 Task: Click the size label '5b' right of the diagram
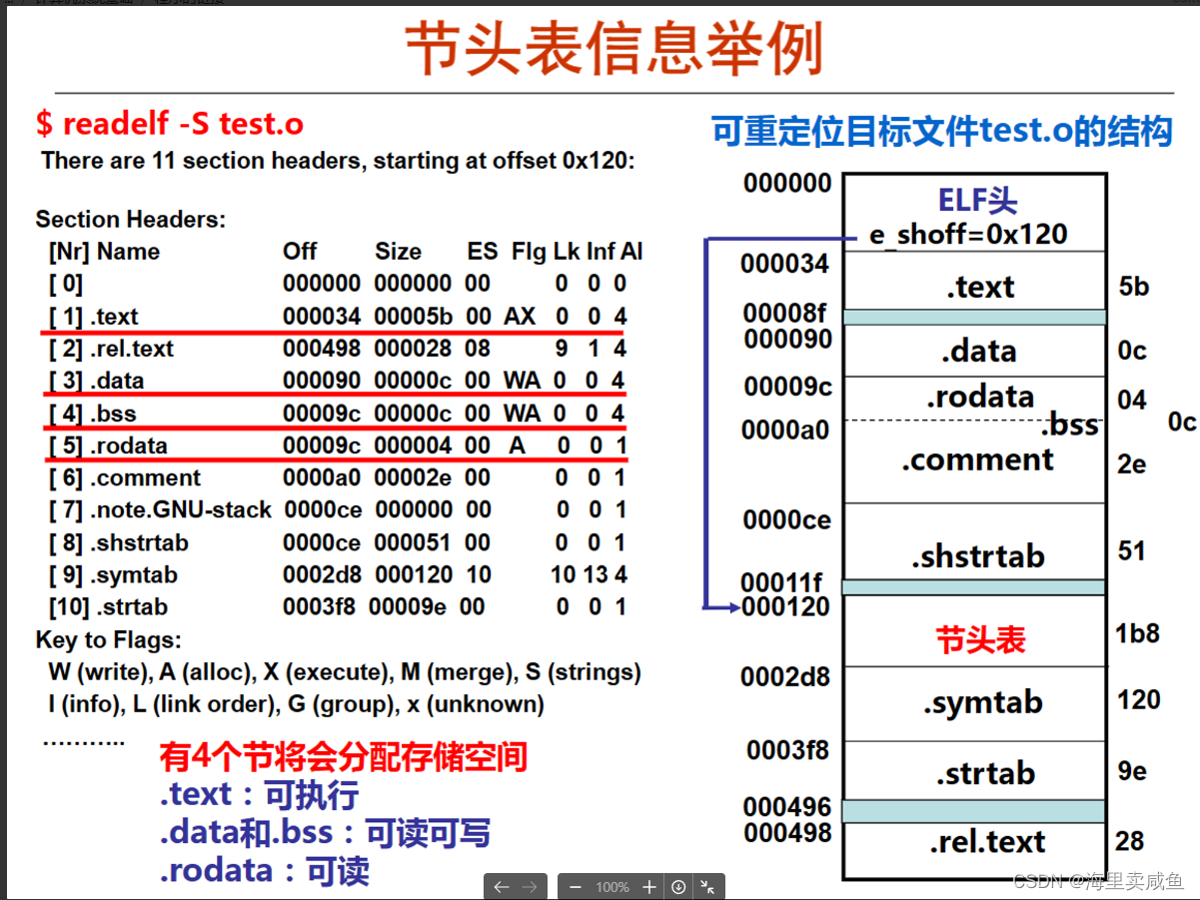(x=1134, y=288)
